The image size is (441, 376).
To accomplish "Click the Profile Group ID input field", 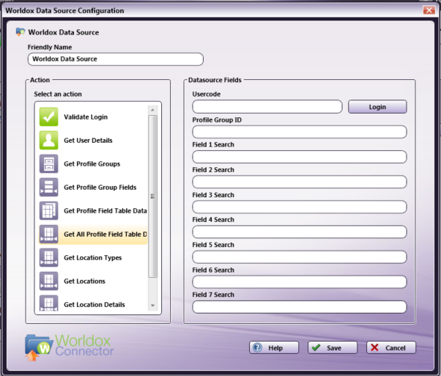I will click(299, 132).
